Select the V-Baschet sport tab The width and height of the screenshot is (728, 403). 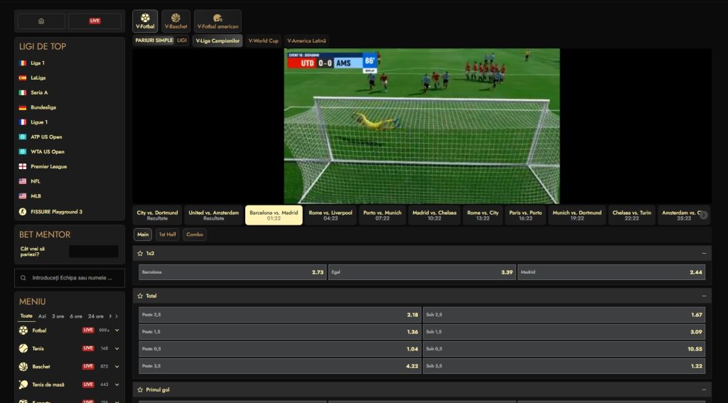(x=176, y=21)
